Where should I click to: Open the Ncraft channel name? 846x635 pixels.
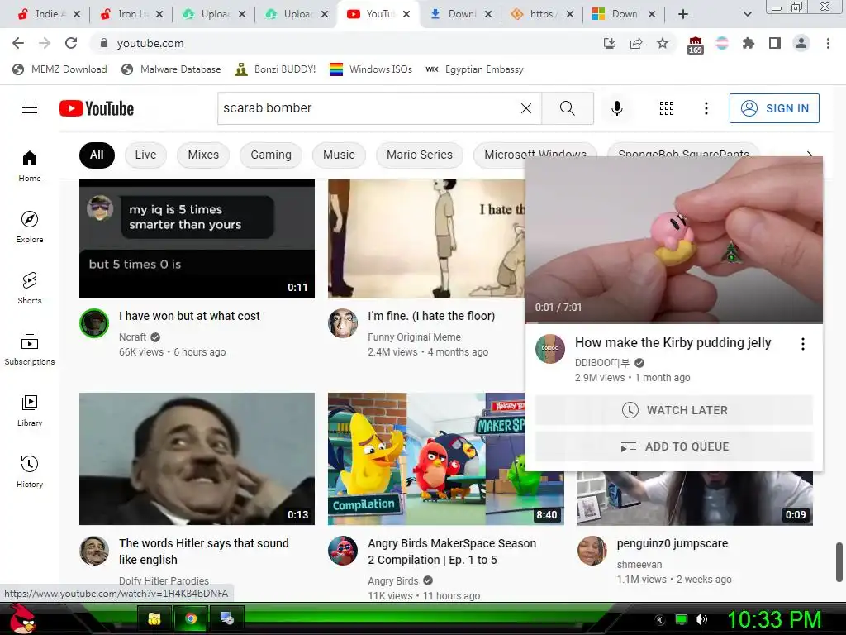click(132, 337)
